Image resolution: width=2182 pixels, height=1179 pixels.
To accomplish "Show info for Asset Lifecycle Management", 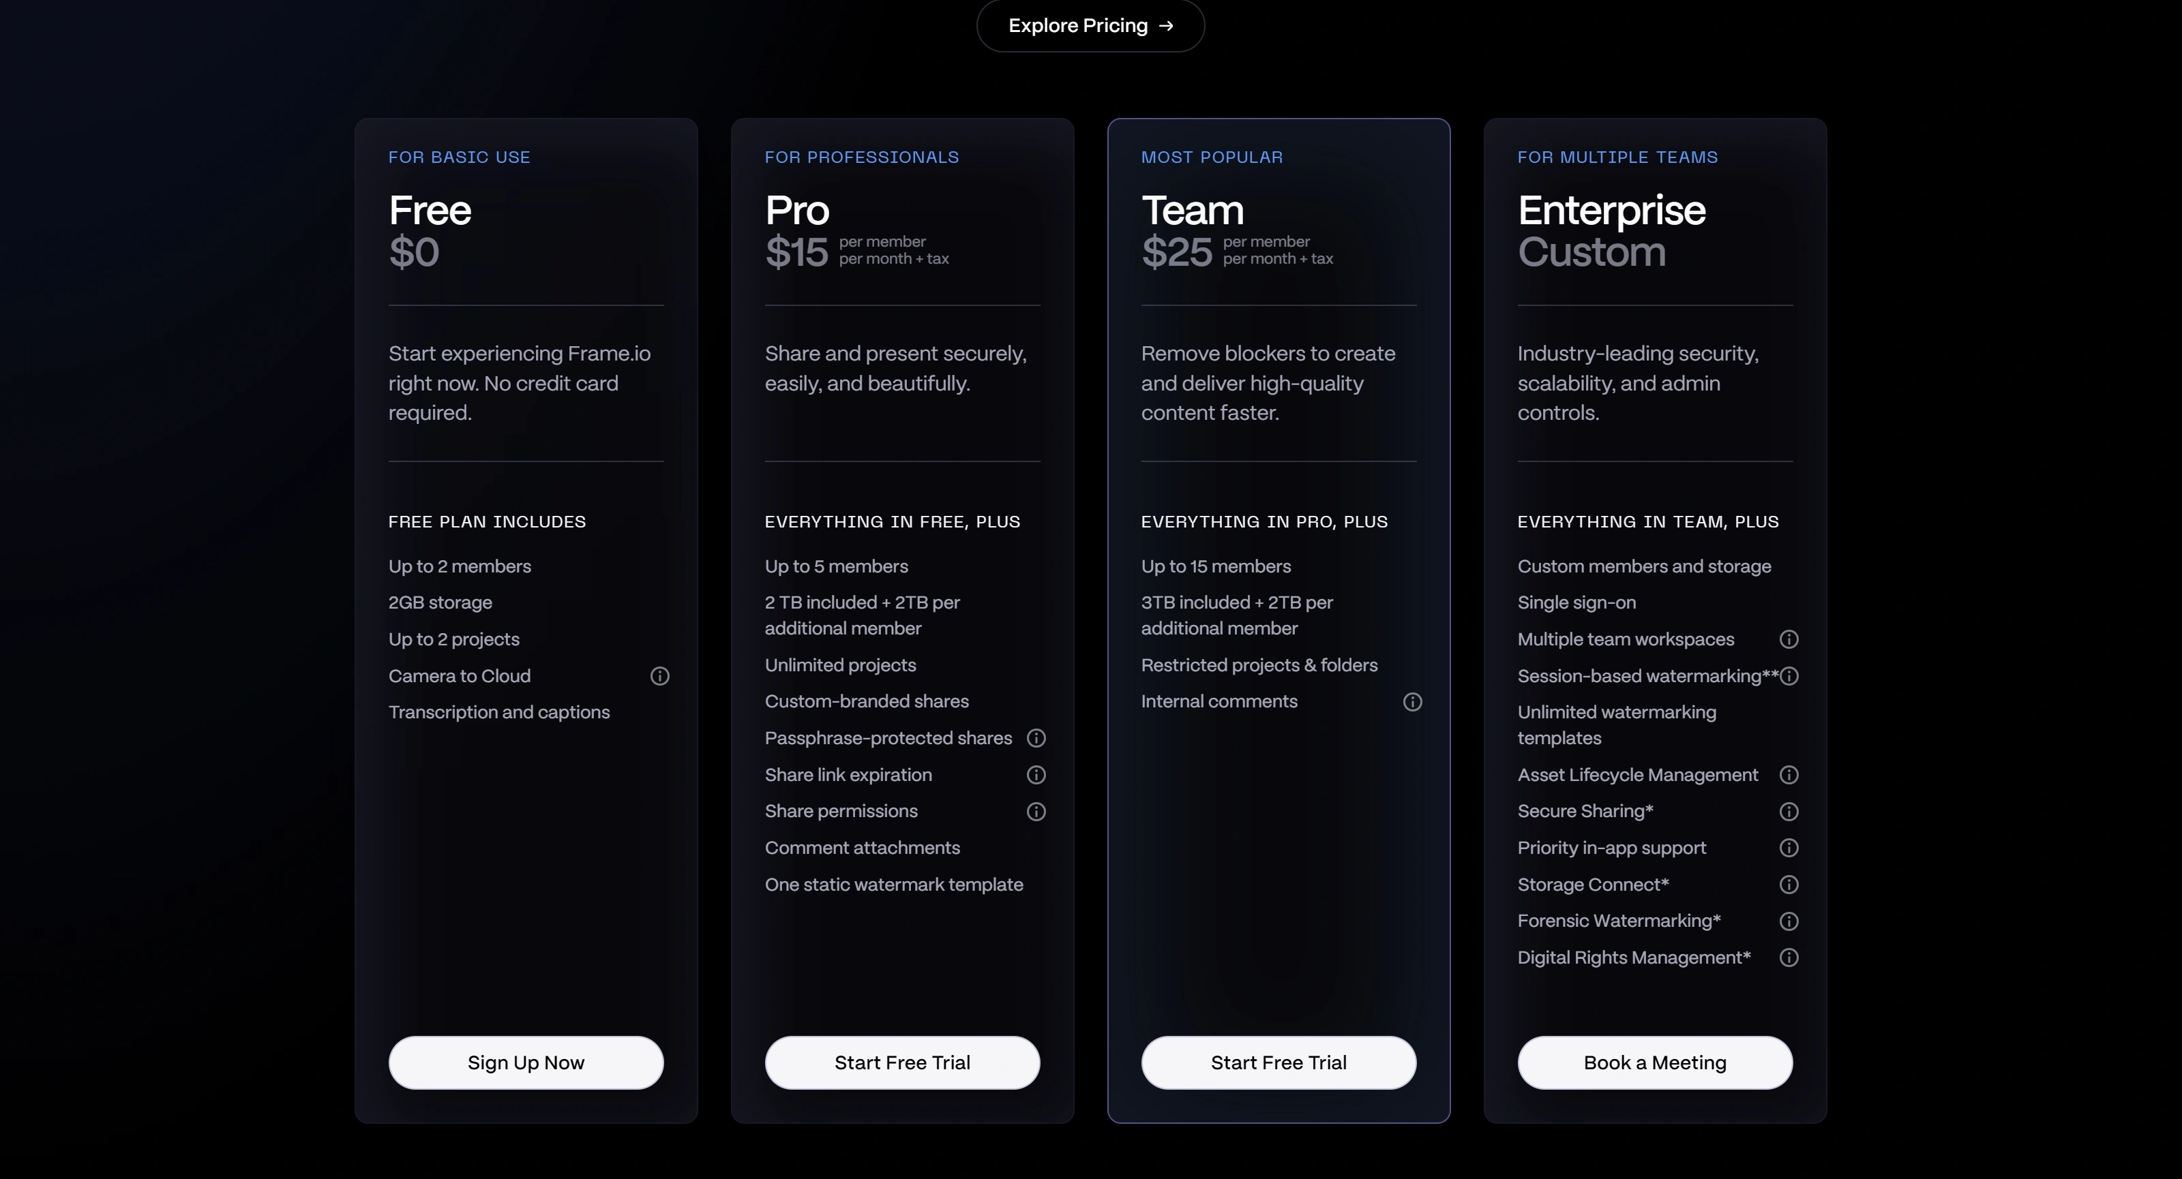I will [1789, 774].
